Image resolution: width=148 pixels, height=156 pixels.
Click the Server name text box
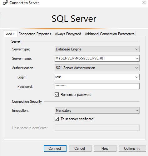(x=95, y=58)
